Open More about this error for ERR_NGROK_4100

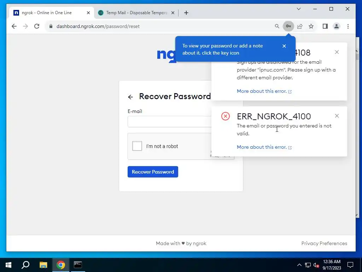pos(264,147)
